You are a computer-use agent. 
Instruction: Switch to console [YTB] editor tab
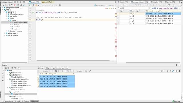point(35,2)
